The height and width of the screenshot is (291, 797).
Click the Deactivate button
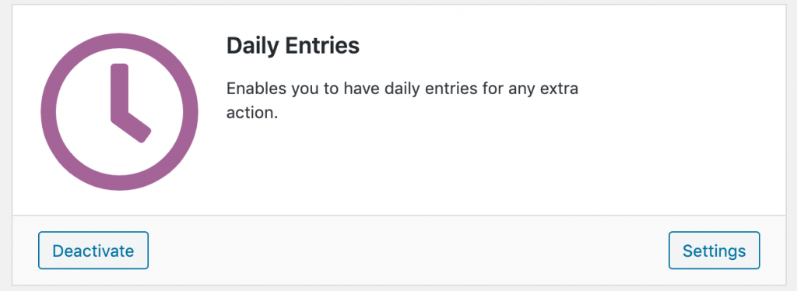(93, 251)
